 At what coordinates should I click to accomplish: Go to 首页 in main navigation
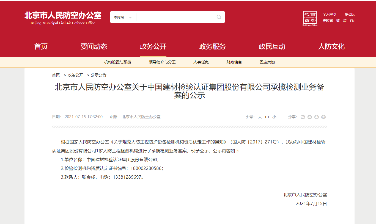[x=41, y=46]
